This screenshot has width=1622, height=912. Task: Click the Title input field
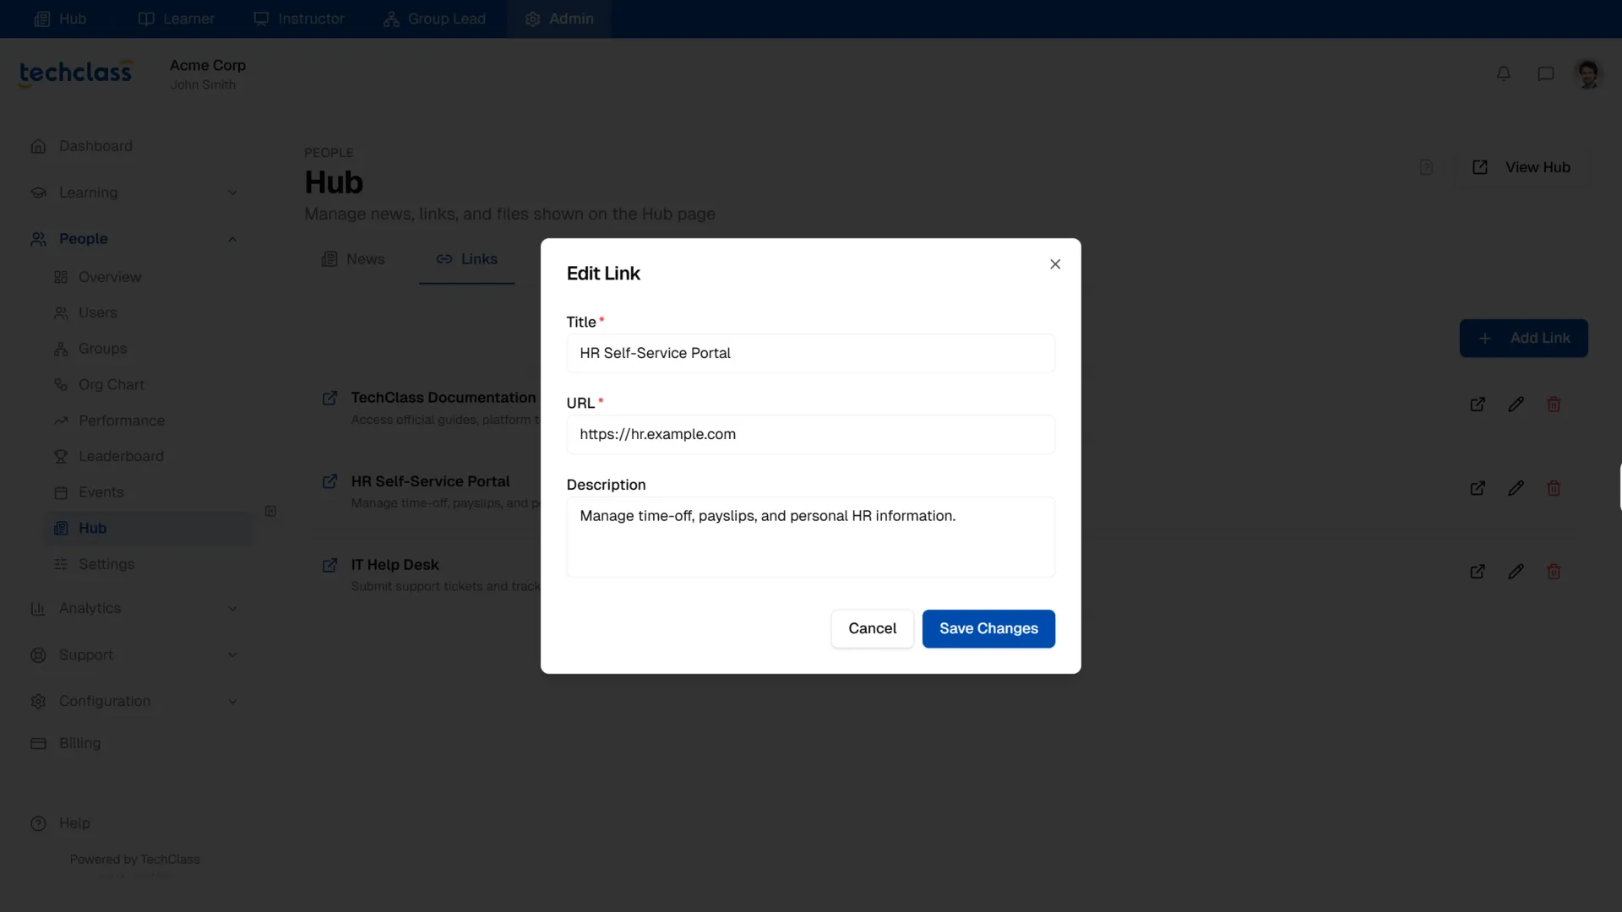(810, 353)
